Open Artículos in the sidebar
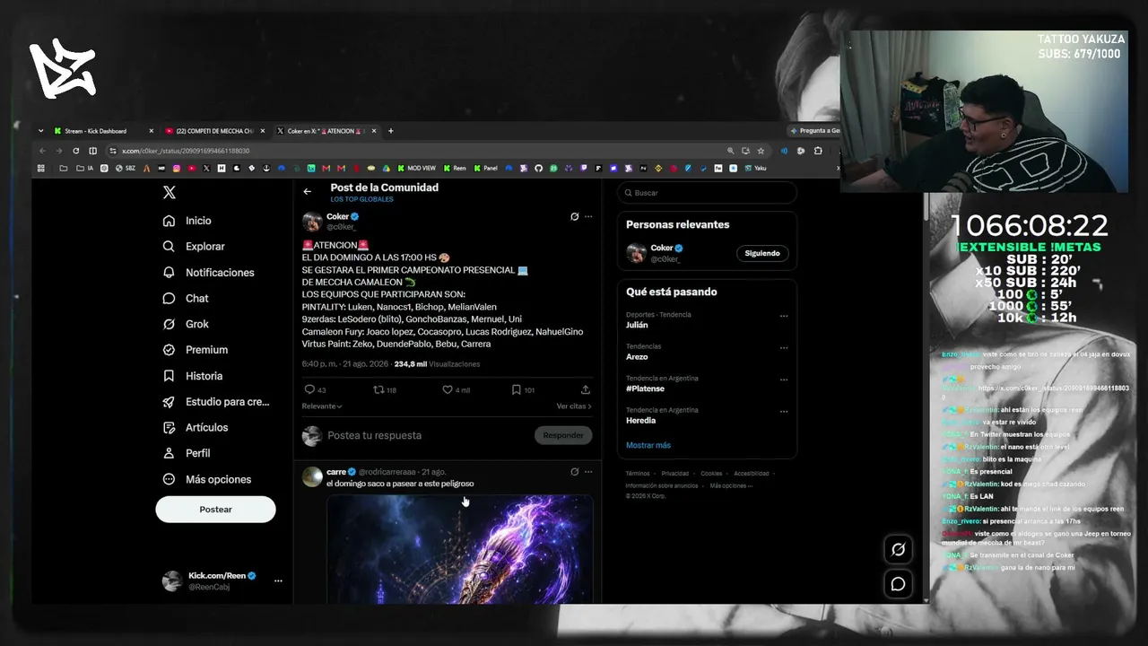This screenshot has height=646, width=1148. click(x=196, y=428)
